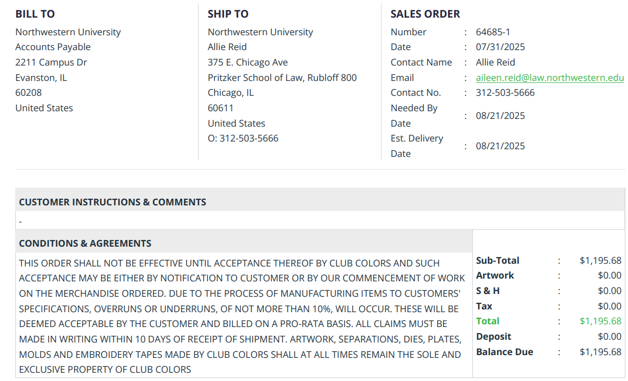Click the BILL TO heading
This screenshot has height=381, width=628.
pos(35,14)
